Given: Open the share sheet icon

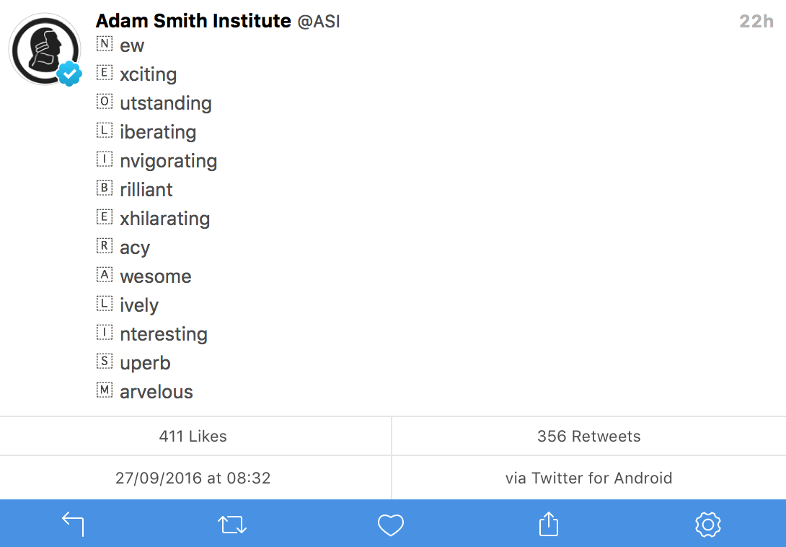Looking at the screenshot, I should [549, 524].
